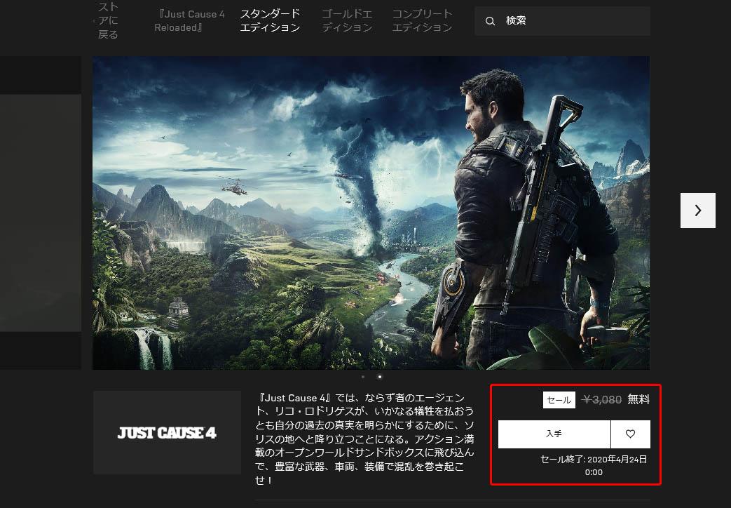Click the 入手 (Get) button
Image resolution: width=731 pixels, height=508 pixels.
pyautogui.click(x=554, y=434)
